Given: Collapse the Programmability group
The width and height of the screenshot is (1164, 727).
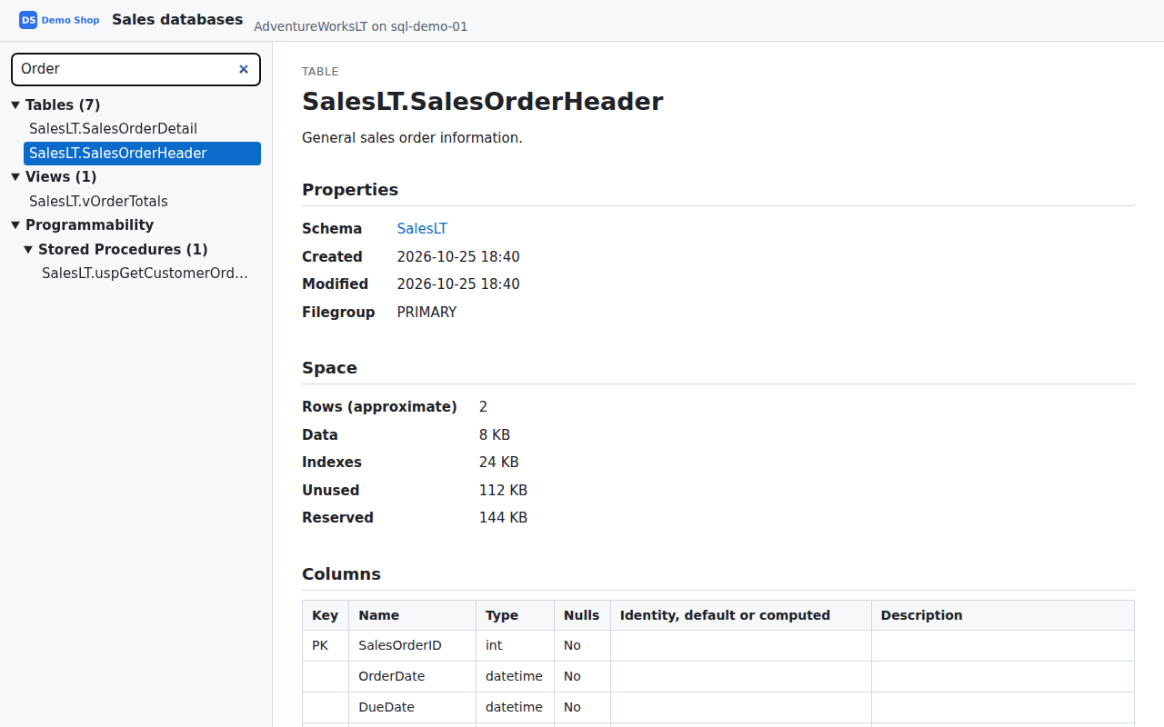Looking at the screenshot, I should [15, 225].
